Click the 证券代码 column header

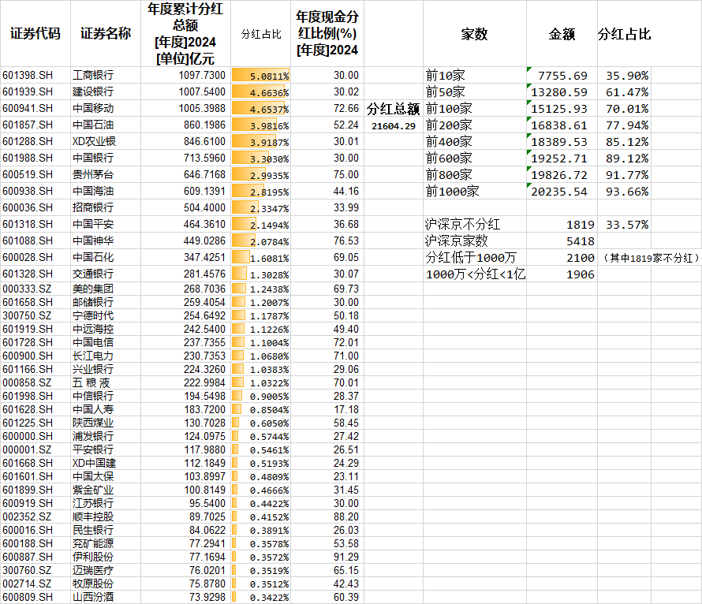coord(35,34)
